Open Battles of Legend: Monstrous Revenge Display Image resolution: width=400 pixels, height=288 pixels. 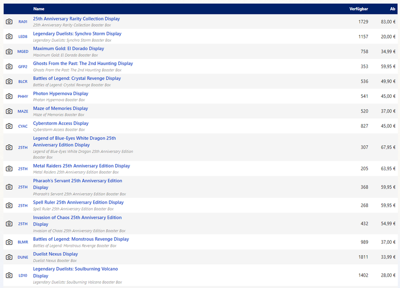point(81,239)
